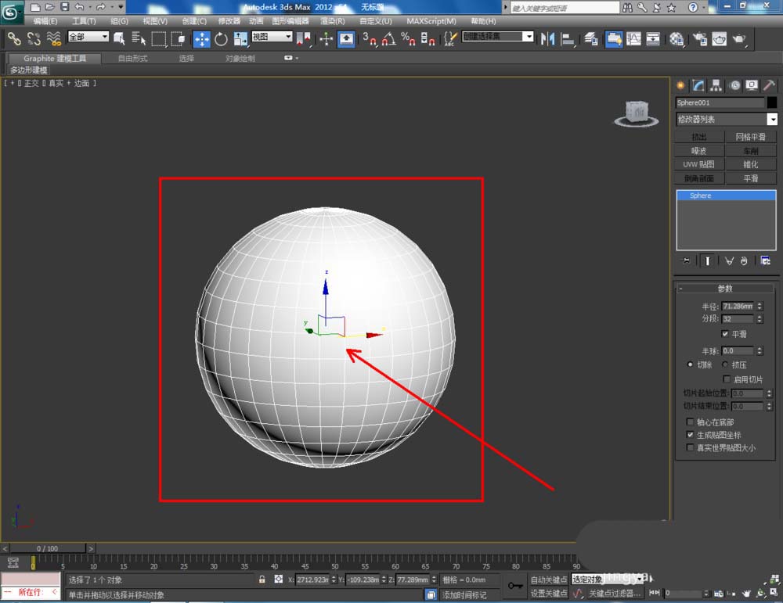Open the 全部 selection filter dropdown

[x=88, y=37]
